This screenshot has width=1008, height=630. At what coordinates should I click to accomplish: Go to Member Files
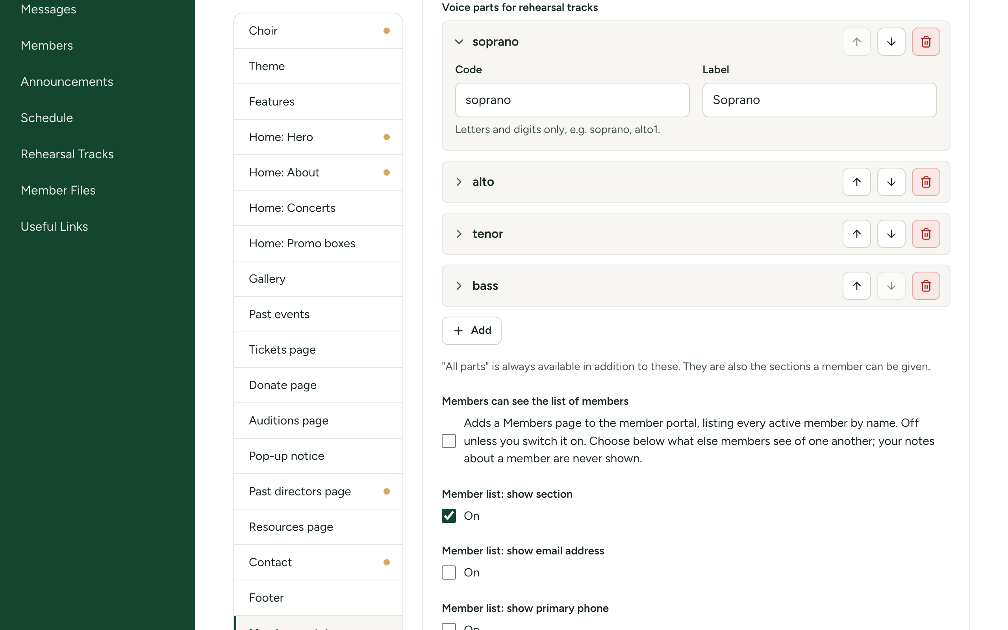[x=58, y=191]
